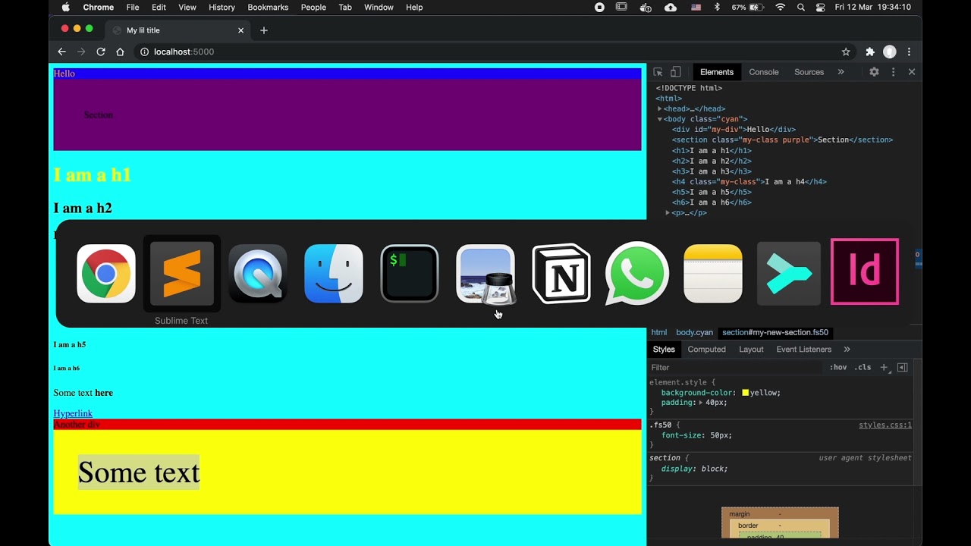Screen dimensions: 971x546
Task: Click the DevTools inspect element icon
Action: pos(658,72)
